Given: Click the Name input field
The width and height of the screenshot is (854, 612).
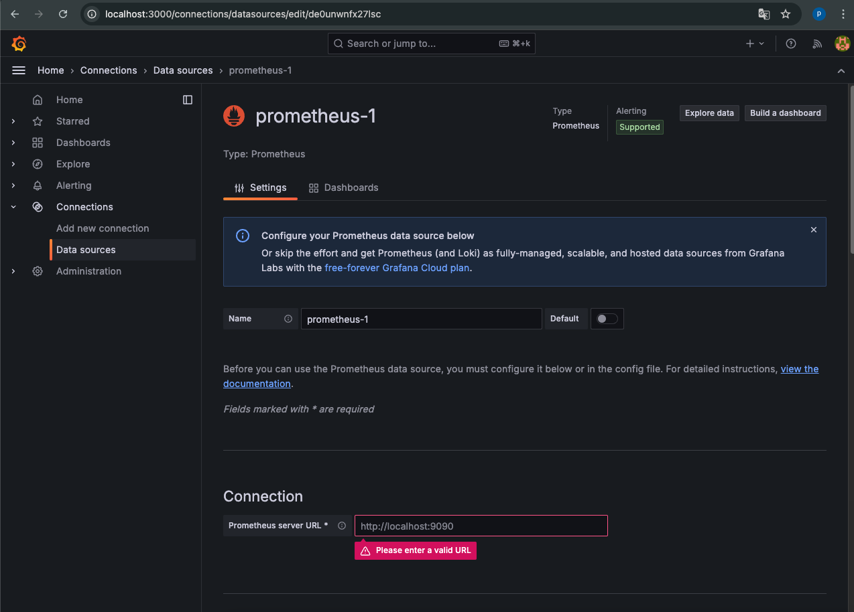Looking at the screenshot, I should click(421, 319).
